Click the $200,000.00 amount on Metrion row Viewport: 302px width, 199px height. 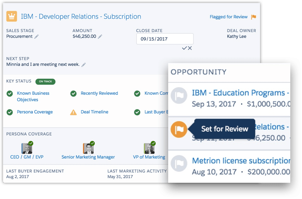pos(269,172)
